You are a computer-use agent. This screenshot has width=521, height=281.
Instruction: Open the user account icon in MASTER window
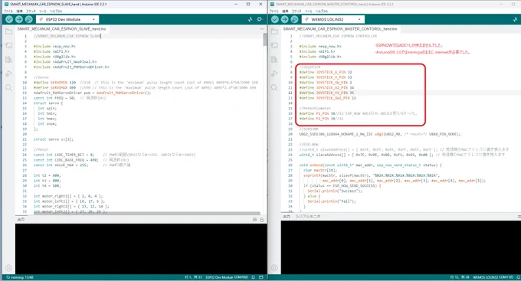274,268
